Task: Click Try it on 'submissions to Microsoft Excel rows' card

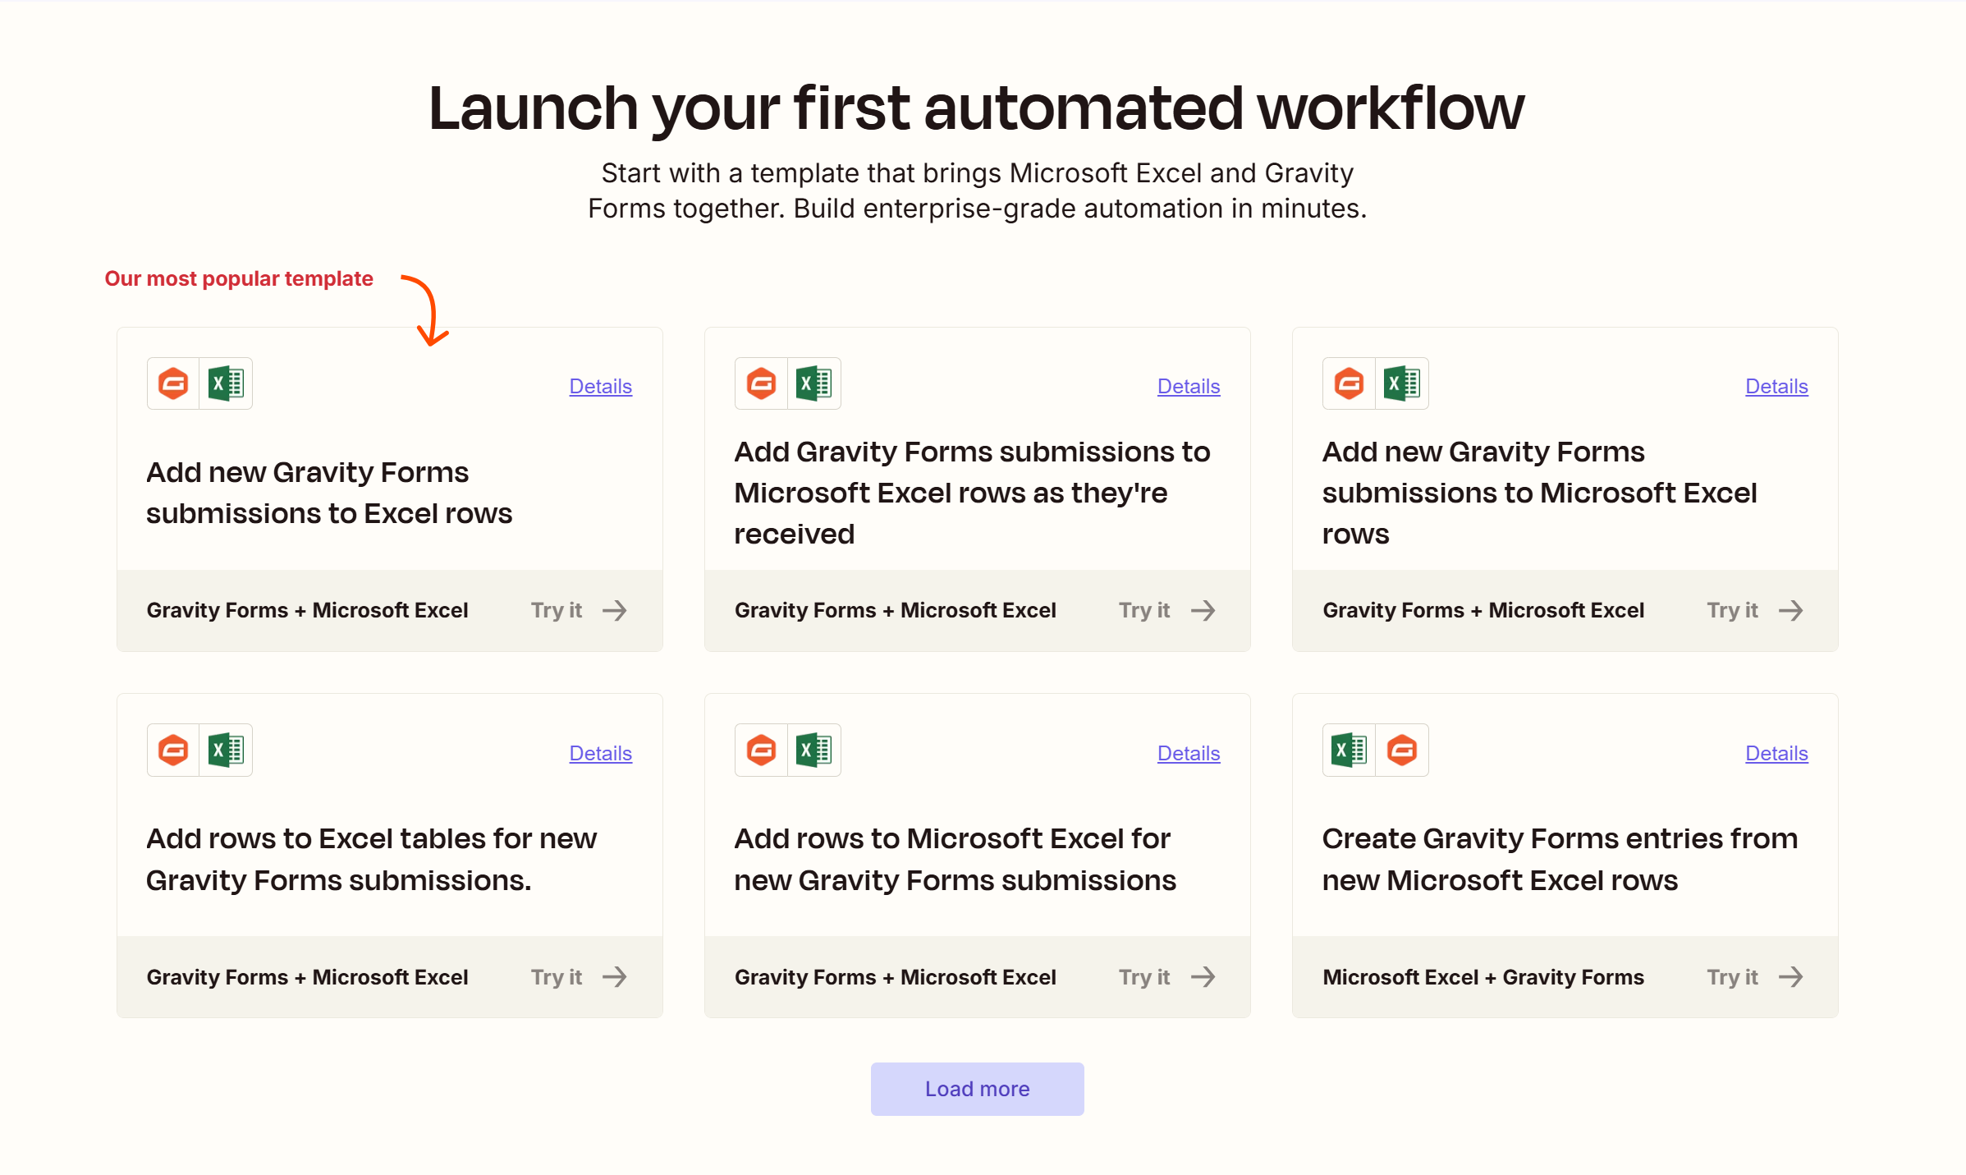Action: [x=1732, y=610]
